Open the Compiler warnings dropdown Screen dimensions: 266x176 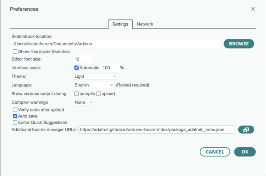point(84,102)
